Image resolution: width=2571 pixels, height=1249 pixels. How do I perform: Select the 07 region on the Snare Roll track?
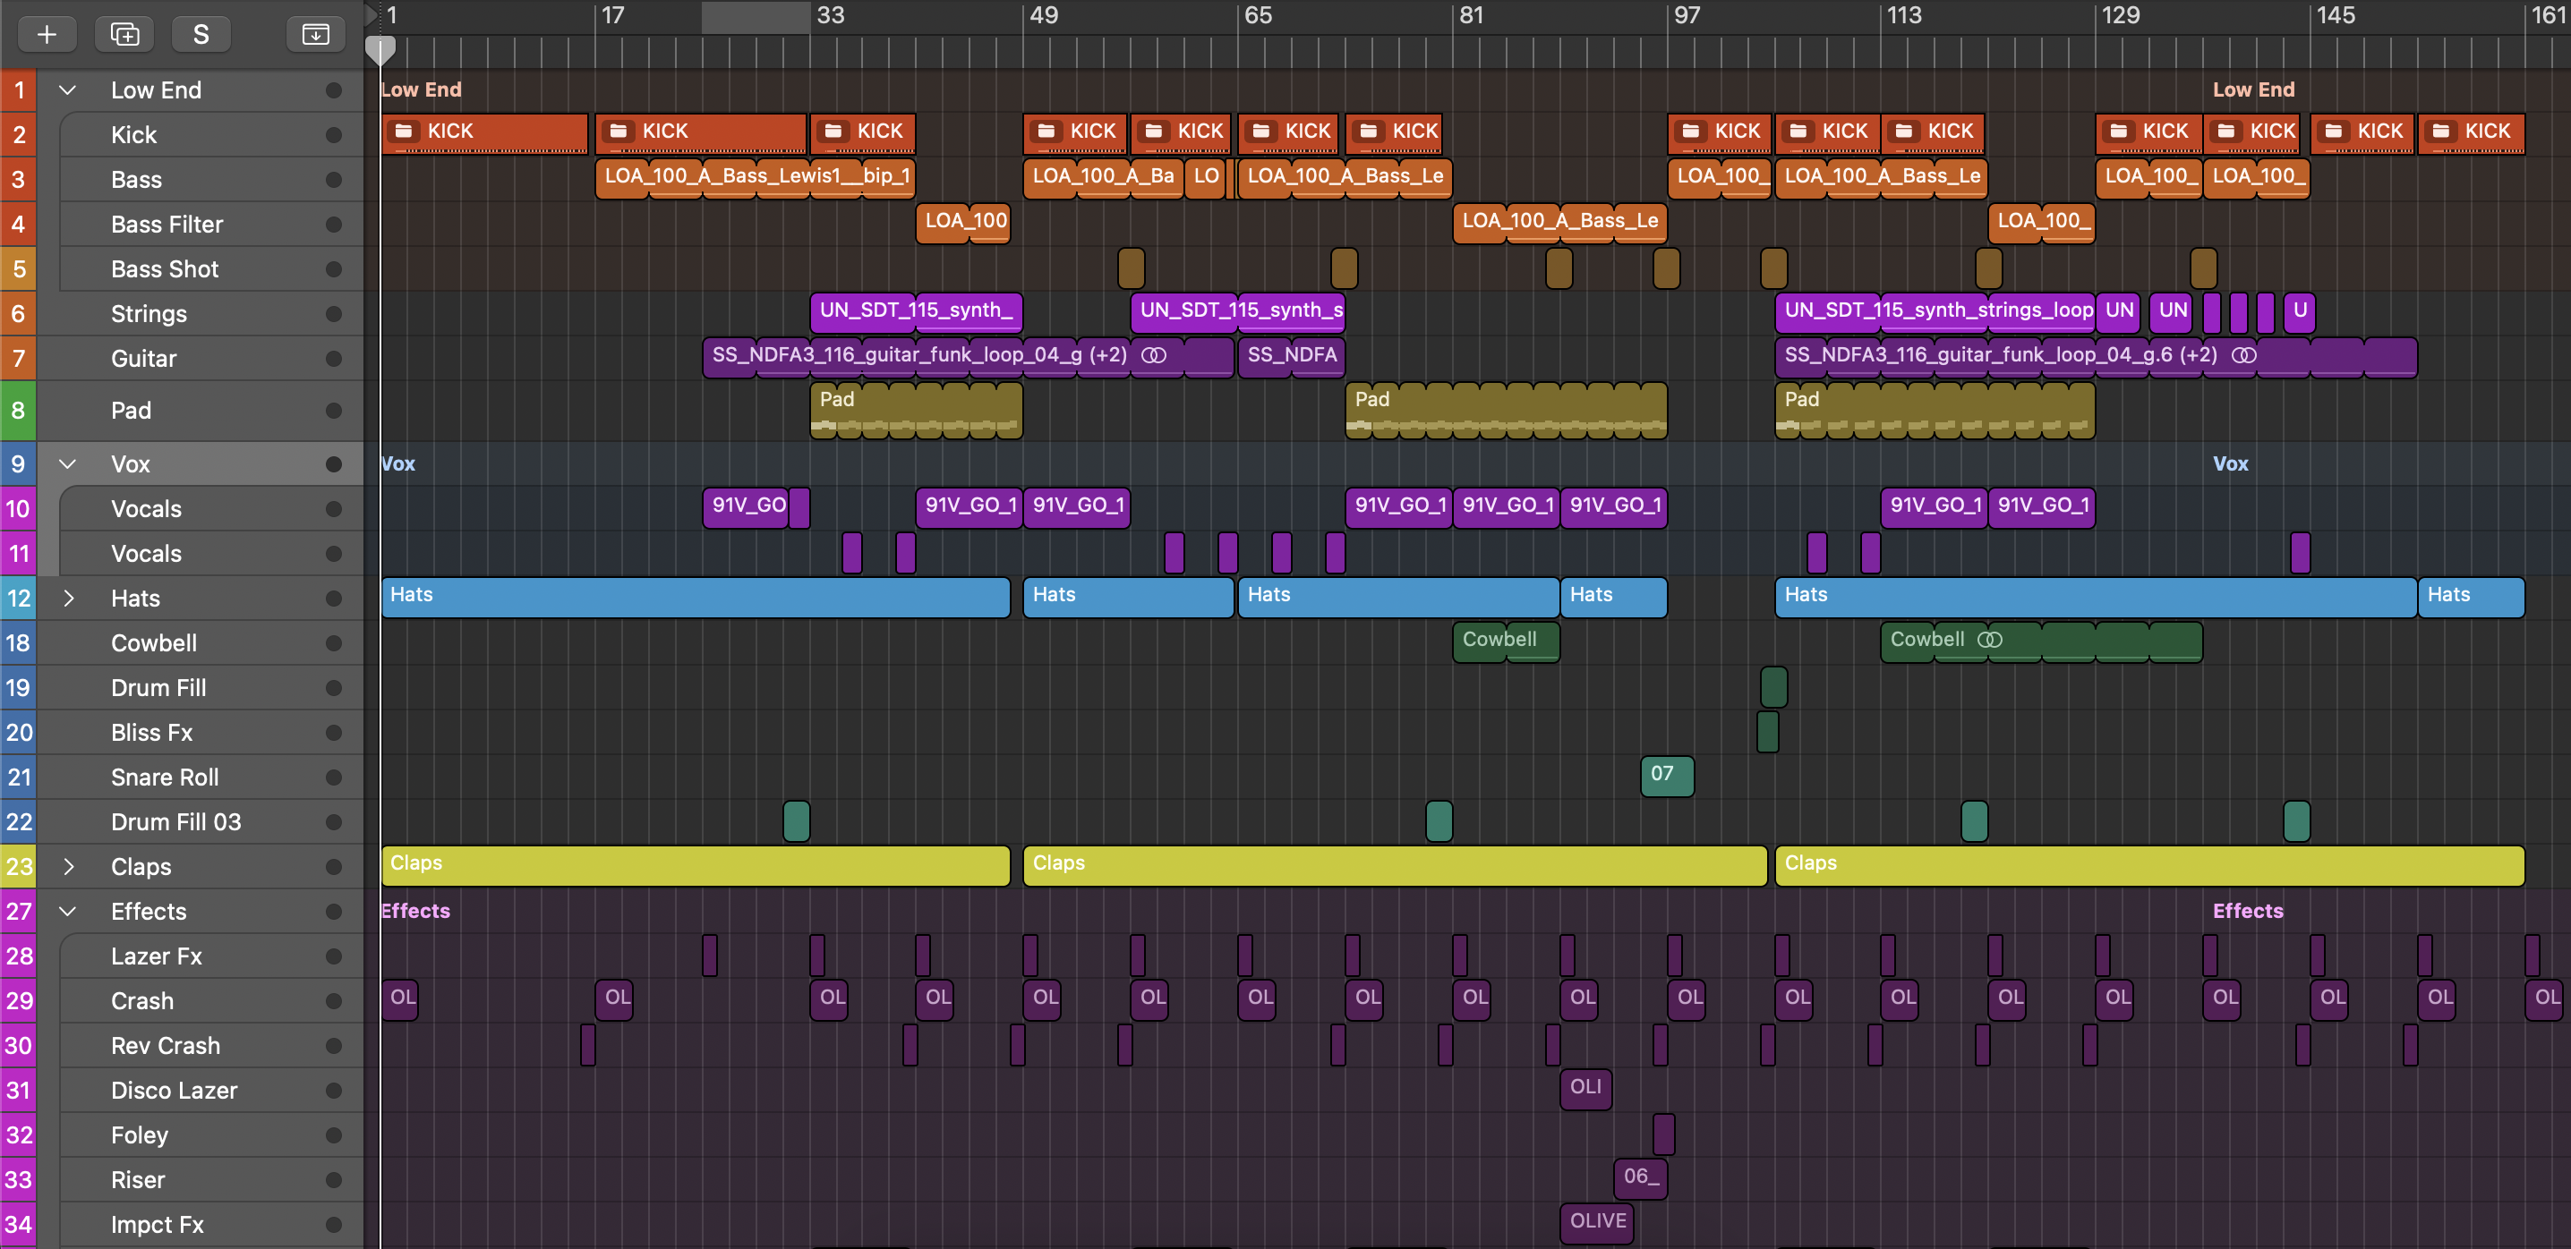click(1666, 775)
